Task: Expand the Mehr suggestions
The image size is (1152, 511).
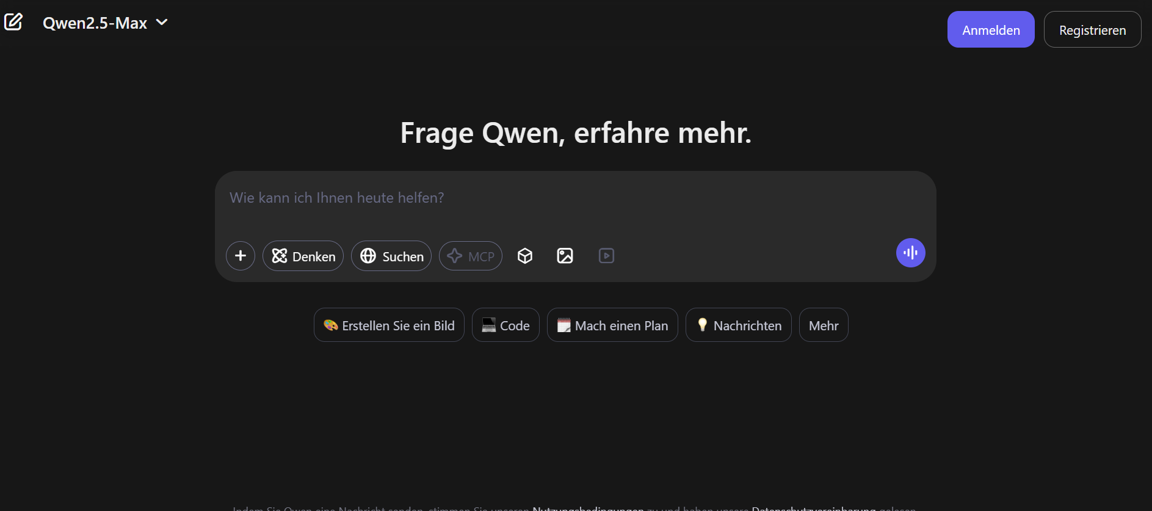Action: point(824,325)
